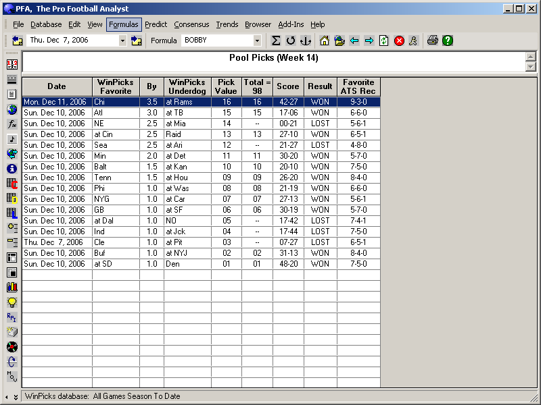Open the Formula BOBBY dropdown arrow
The width and height of the screenshot is (541, 405).
click(257, 40)
